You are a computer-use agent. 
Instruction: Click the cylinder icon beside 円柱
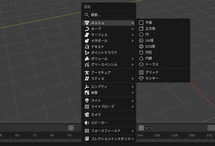coord(141,52)
